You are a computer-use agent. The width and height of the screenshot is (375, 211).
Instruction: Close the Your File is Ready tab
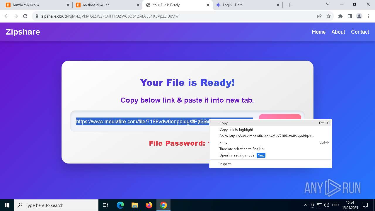click(x=208, y=5)
